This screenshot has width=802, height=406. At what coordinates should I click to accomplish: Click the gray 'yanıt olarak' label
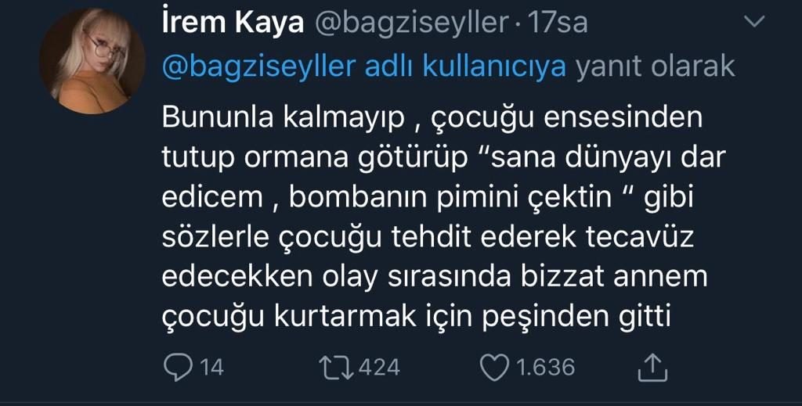click(x=656, y=67)
